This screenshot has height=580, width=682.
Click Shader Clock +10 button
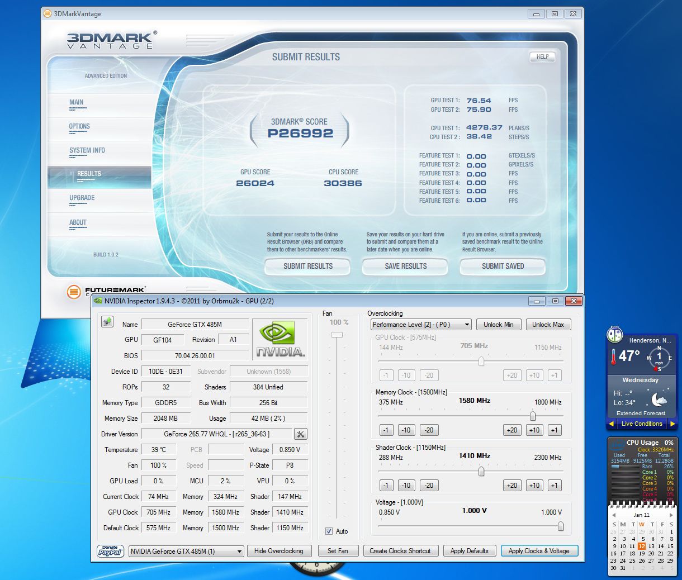(x=534, y=486)
